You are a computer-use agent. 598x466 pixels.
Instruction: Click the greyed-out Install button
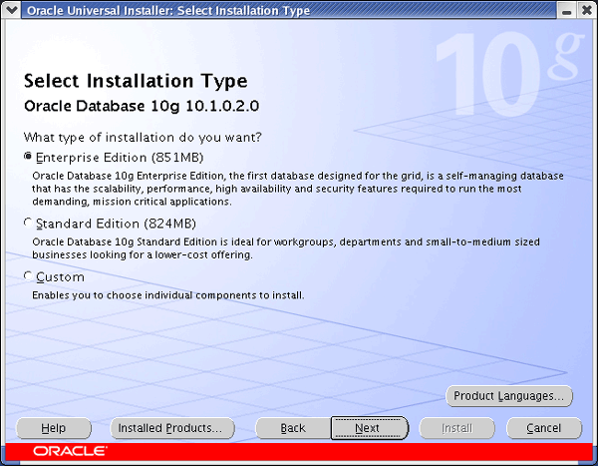coord(456,428)
